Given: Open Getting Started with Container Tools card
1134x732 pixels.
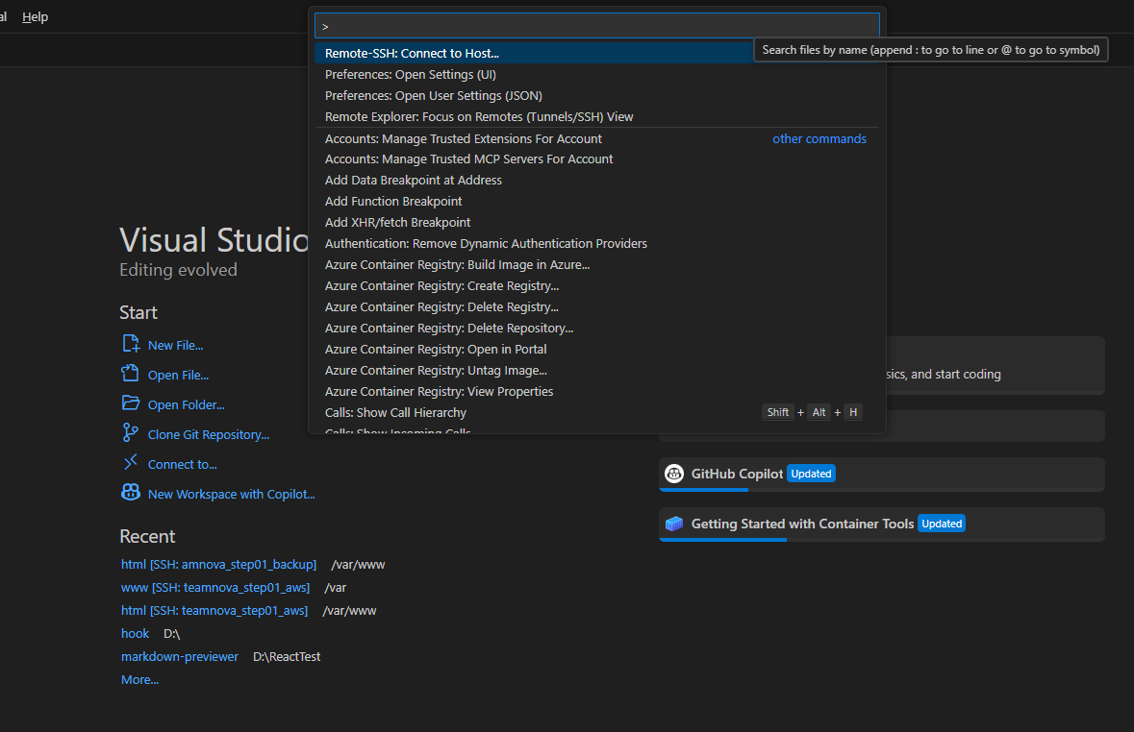Looking at the screenshot, I should [882, 525].
